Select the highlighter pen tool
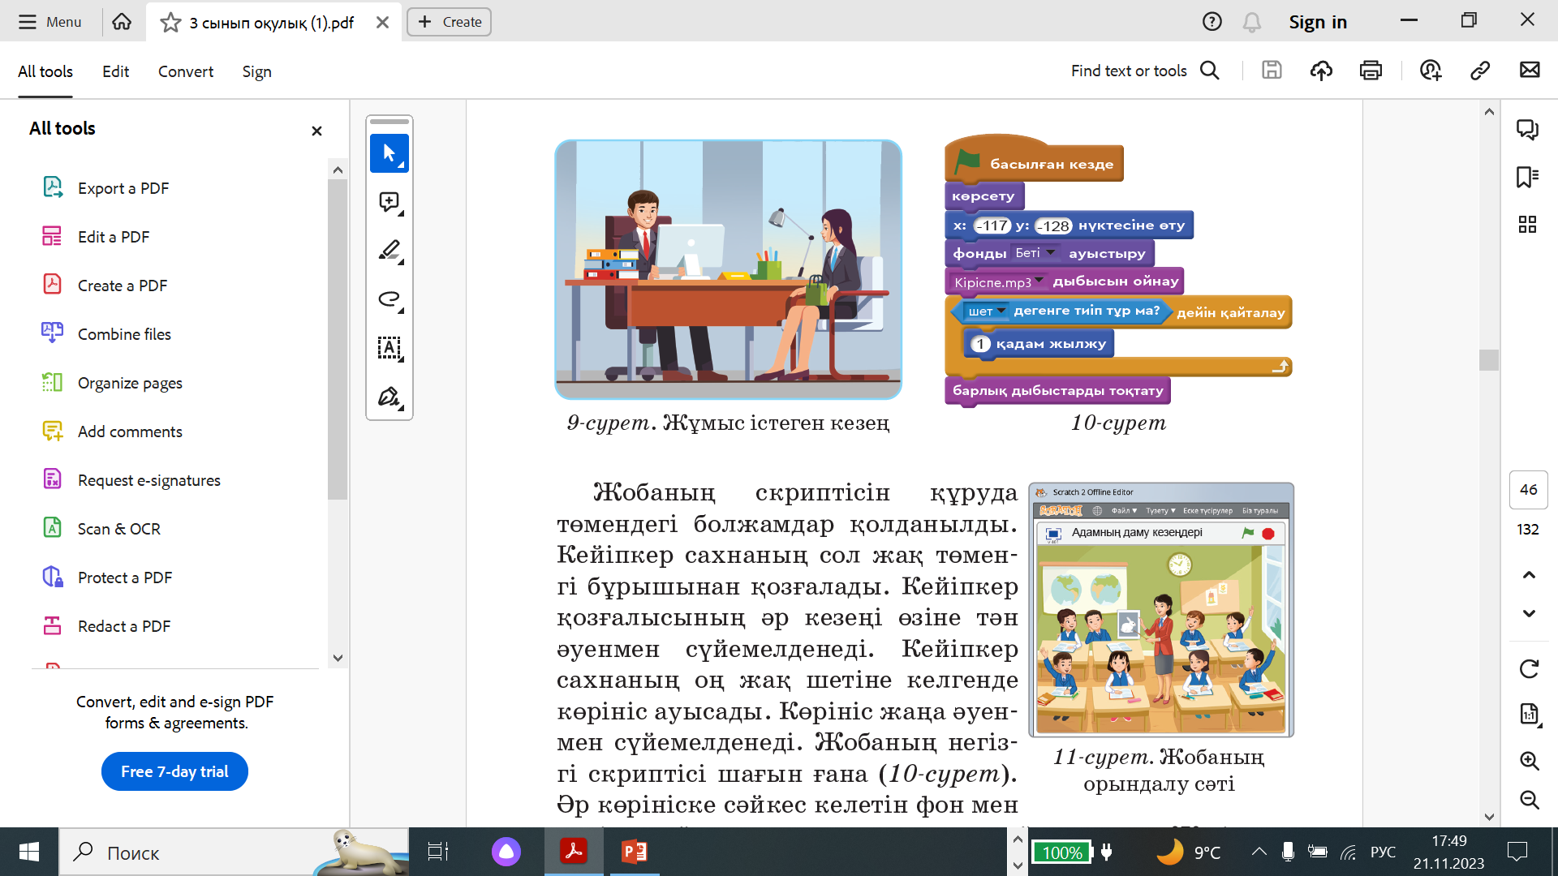1558x876 pixels. [x=389, y=251]
